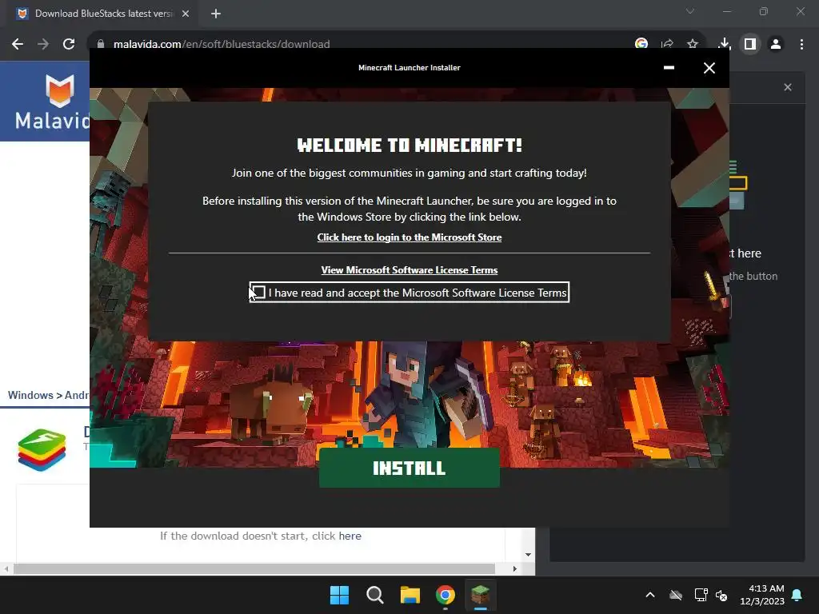This screenshot has height=614, width=819.
Task: Click the muted volume tray icon
Action: (722, 595)
